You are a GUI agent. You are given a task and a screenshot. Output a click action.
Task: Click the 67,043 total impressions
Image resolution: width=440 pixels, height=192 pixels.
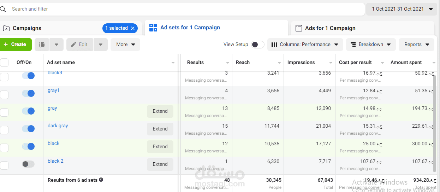click(325, 180)
